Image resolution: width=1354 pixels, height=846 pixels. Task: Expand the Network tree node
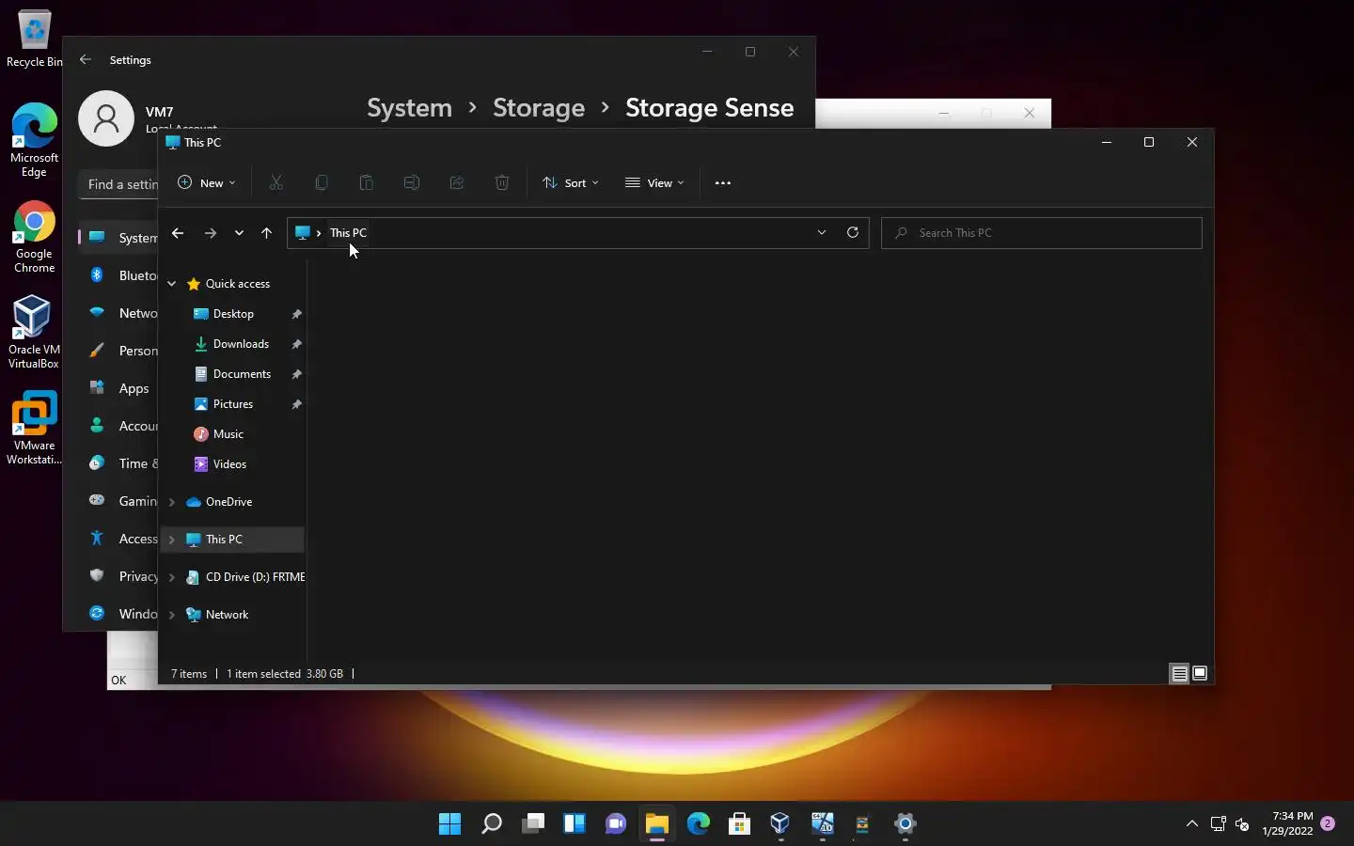pos(172,615)
